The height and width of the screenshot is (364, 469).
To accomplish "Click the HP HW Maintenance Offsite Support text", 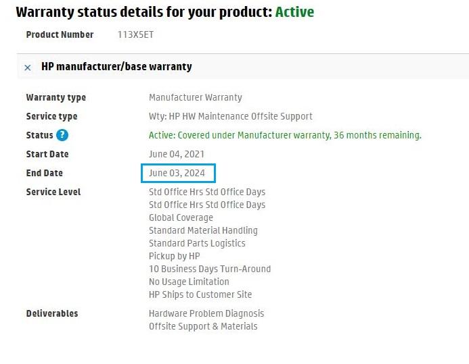I will pyautogui.click(x=230, y=116).
